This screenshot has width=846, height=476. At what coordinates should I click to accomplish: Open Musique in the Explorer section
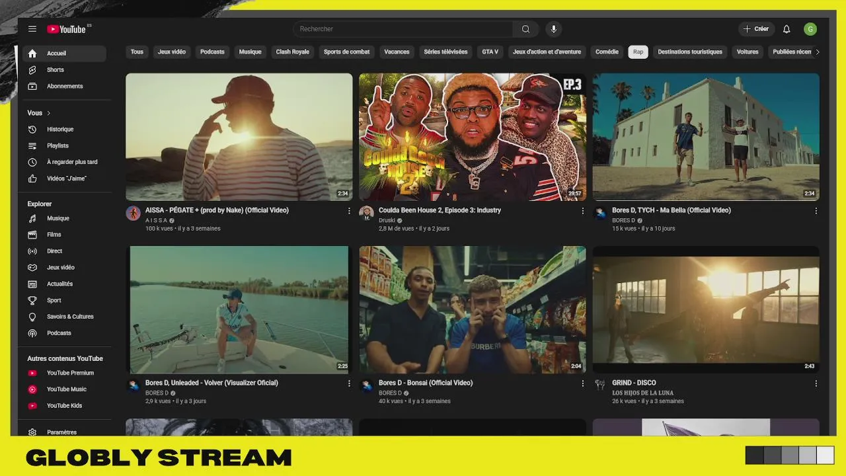coord(64,218)
